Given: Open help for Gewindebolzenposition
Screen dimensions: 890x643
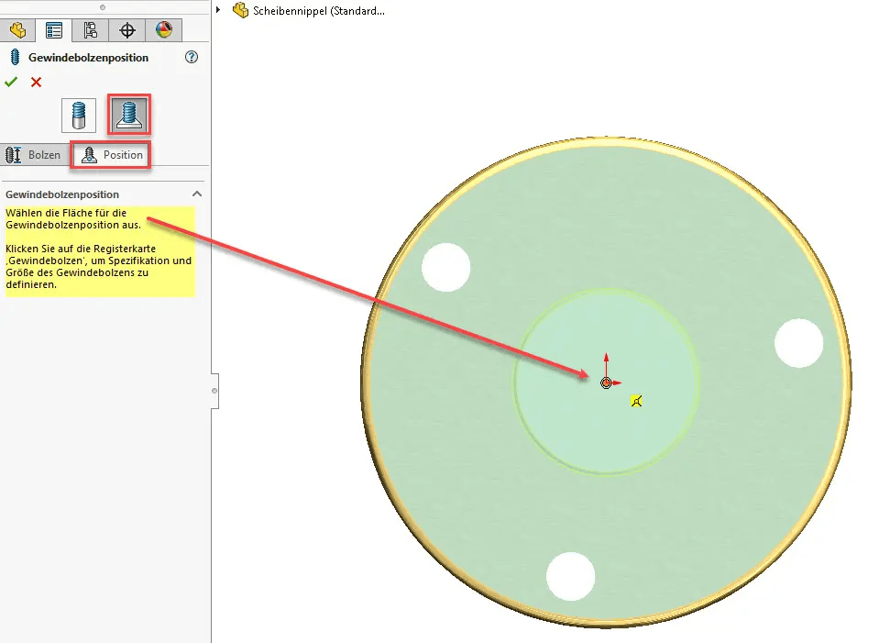Looking at the screenshot, I should pos(192,57).
